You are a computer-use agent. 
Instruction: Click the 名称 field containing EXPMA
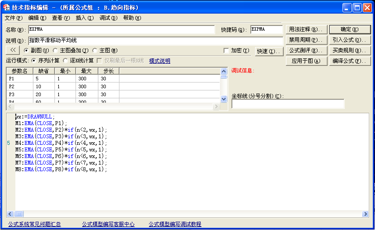(x=123, y=29)
